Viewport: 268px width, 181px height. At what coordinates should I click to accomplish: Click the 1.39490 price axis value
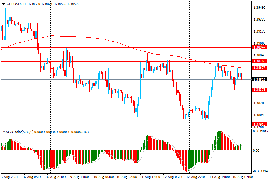(260, 8)
